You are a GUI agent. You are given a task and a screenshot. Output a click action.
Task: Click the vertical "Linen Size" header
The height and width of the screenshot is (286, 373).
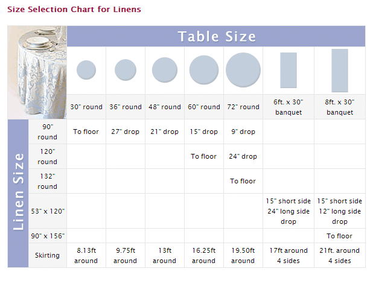[x=18, y=192]
